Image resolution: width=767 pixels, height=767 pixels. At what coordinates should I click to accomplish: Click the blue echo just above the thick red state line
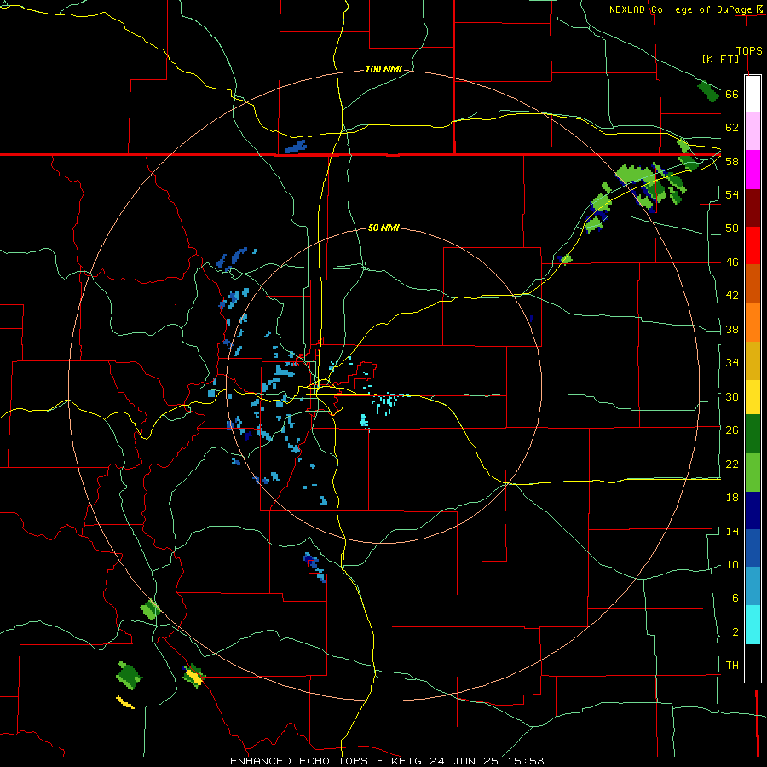tap(296, 147)
